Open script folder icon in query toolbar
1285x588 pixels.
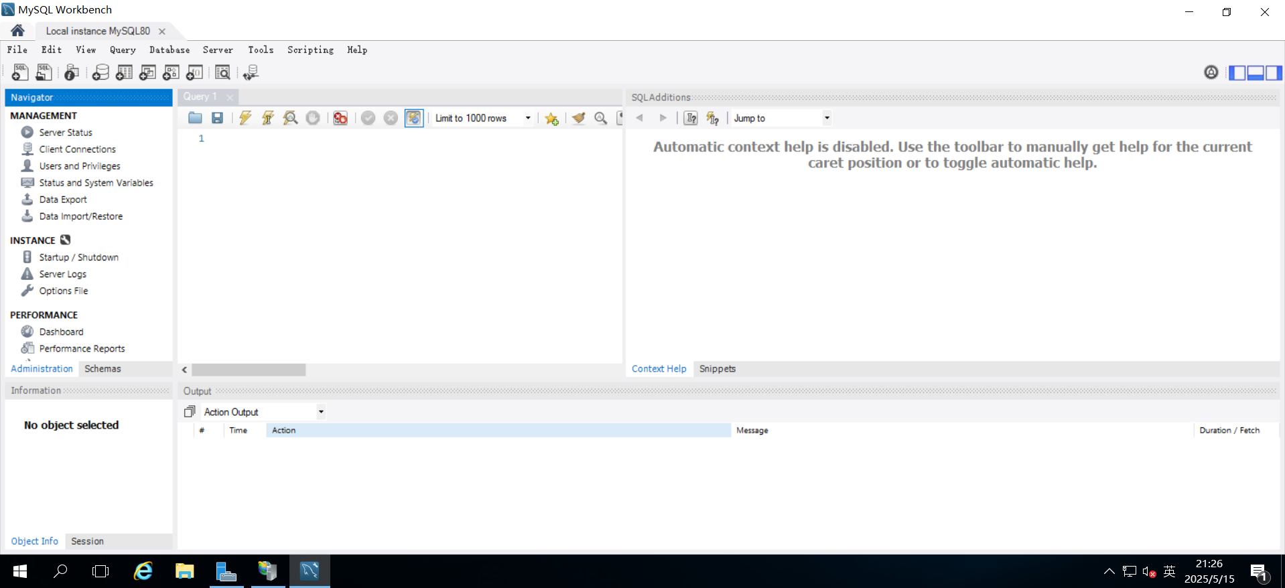pyautogui.click(x=195, y=118)
